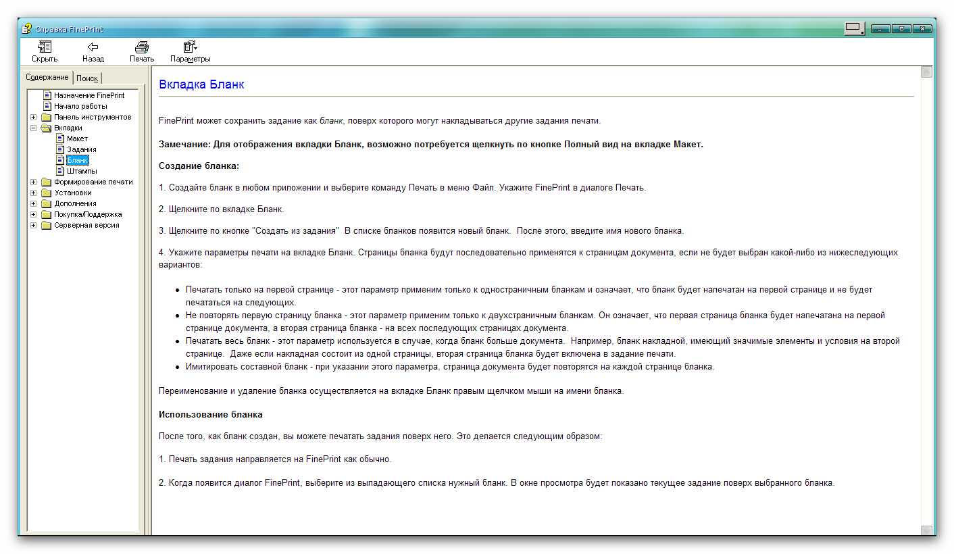Switch to the Поиск tab

point(87,78)
